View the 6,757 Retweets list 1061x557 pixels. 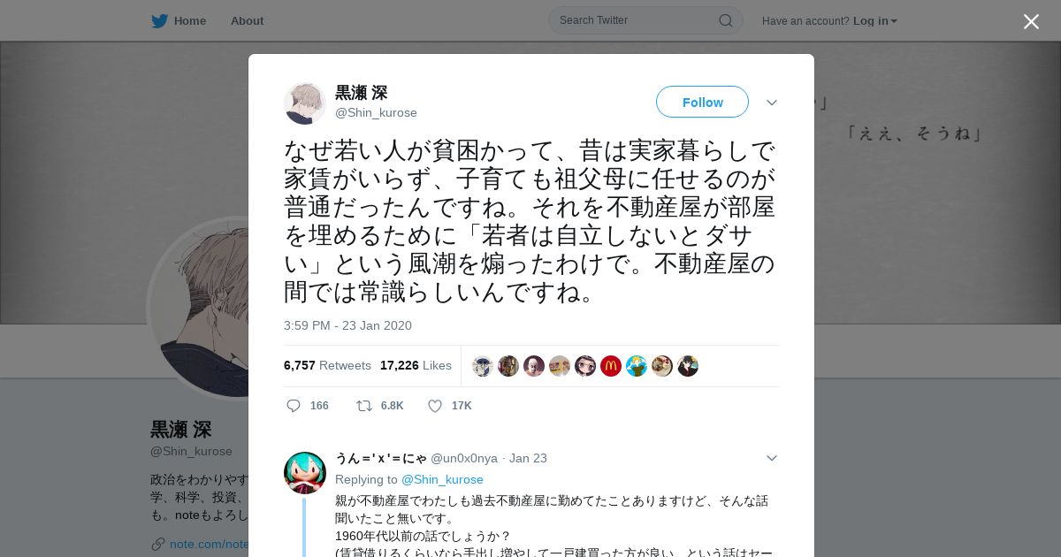click(327, 365)
